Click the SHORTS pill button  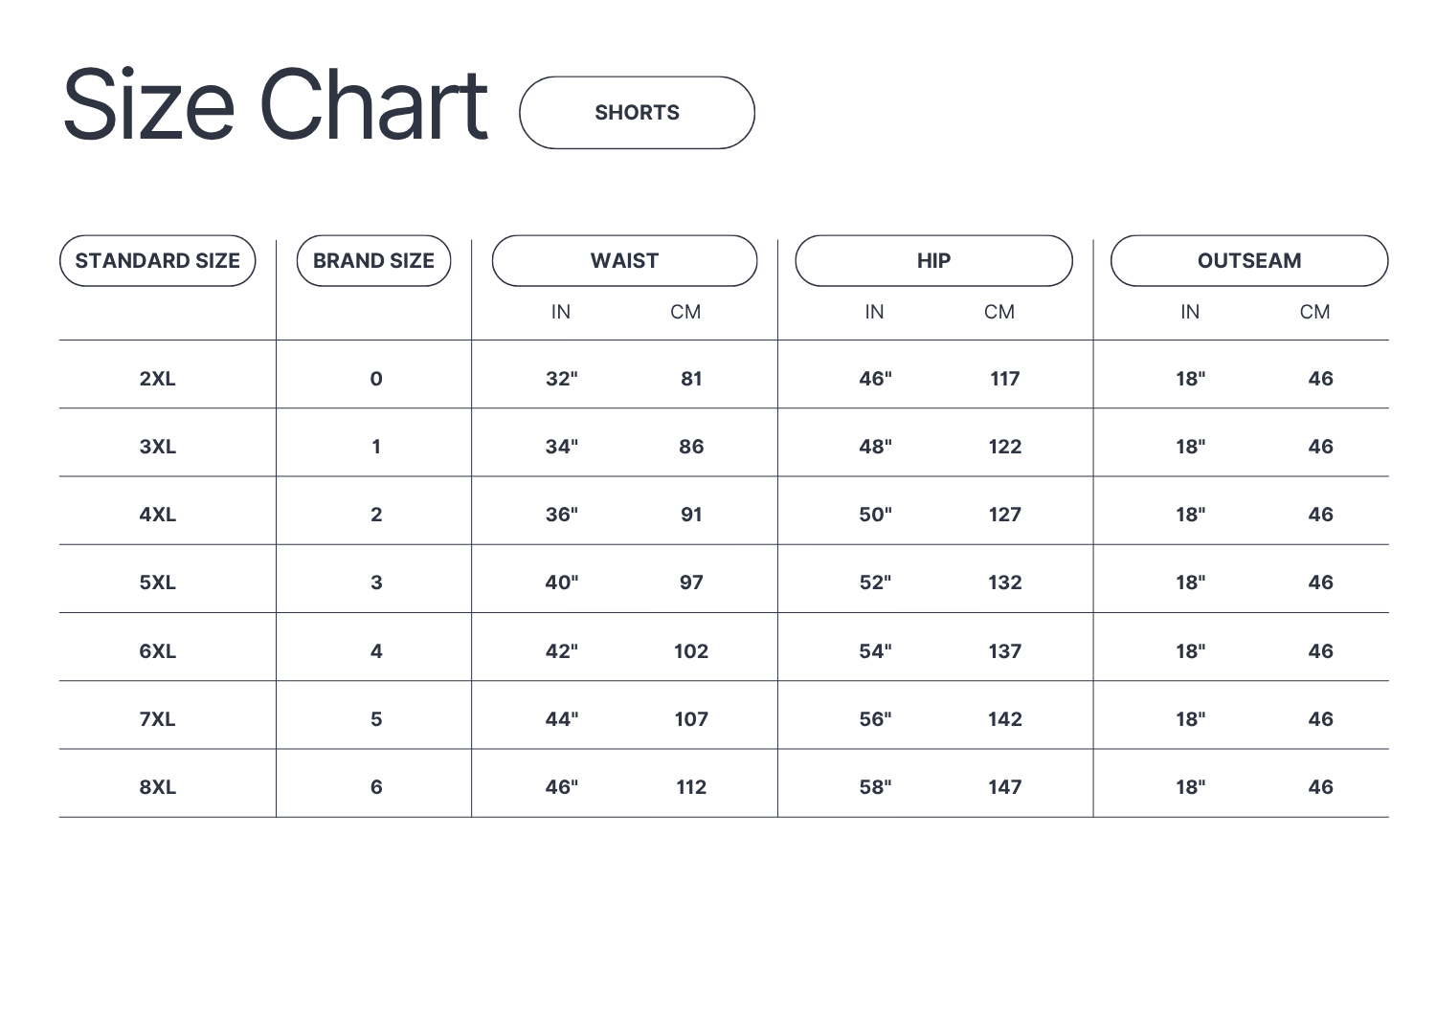tap(637, 113)
